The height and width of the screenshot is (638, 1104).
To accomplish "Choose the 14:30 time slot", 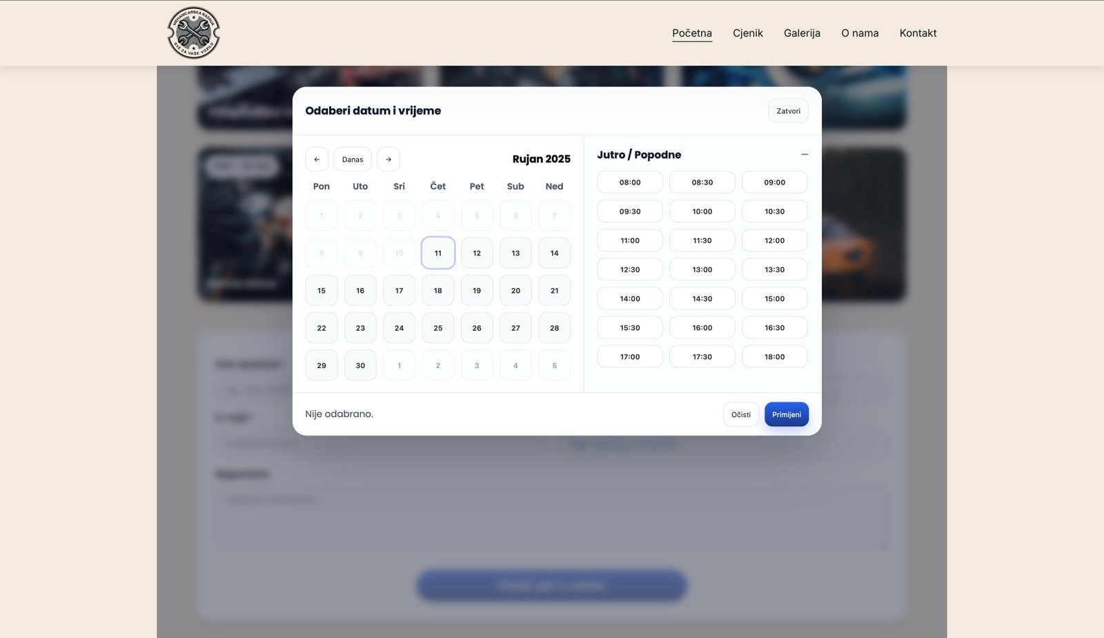I will point(702,298).
